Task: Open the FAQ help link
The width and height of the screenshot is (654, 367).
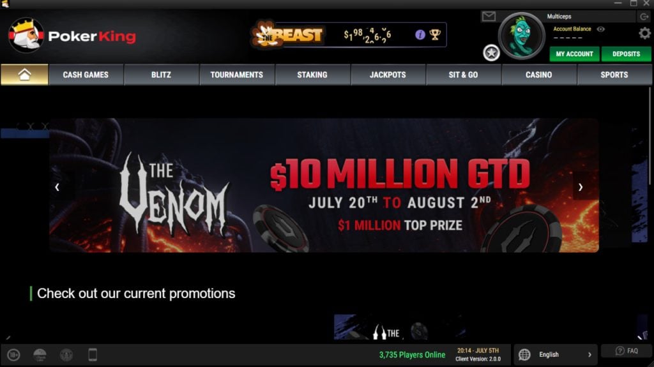Action: 627,351
